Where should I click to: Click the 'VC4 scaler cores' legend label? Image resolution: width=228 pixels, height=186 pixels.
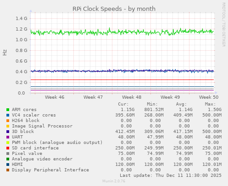(x=34, y=115)
